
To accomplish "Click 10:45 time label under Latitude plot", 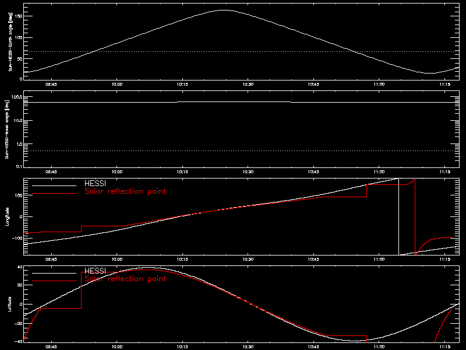I will 313,347.
